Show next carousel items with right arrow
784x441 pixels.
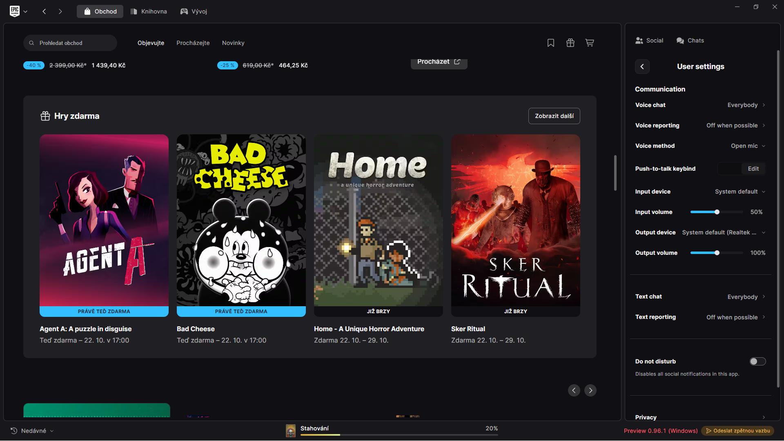click(590, 390)
